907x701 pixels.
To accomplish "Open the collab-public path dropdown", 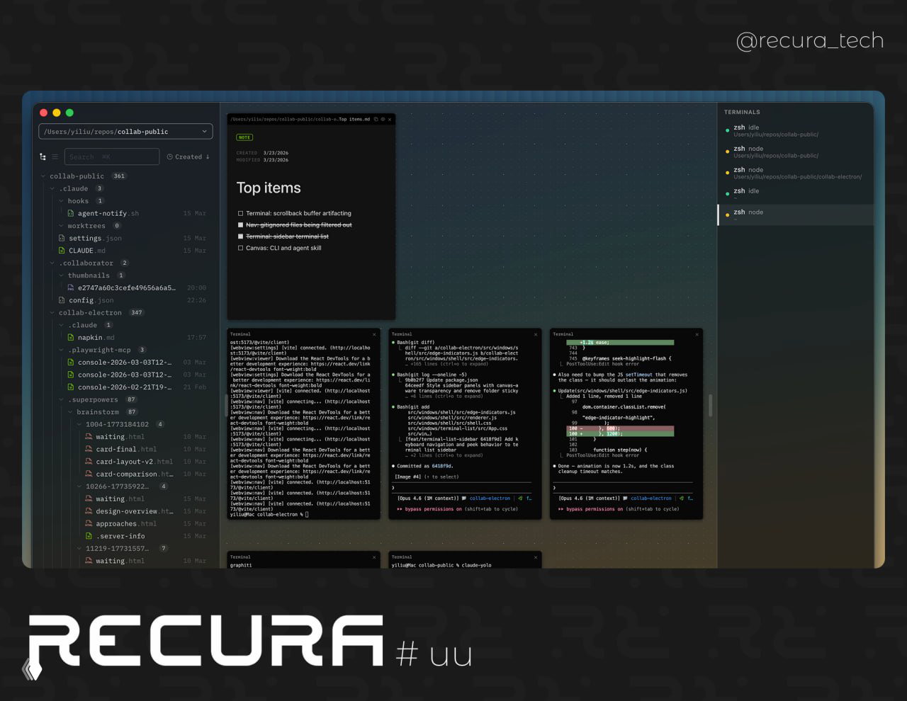I will point(204,132).
